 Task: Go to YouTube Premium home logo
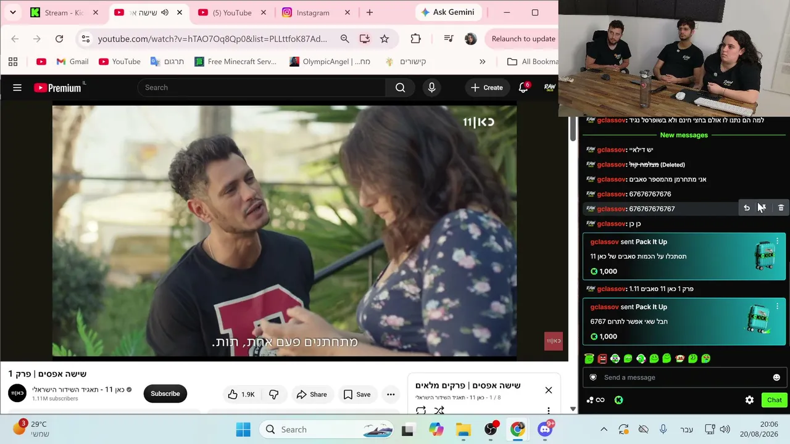[59, 88]
